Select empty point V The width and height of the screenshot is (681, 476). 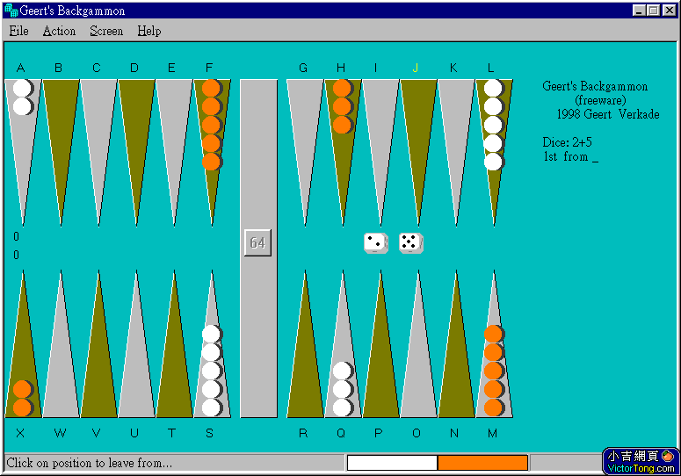pos(98,343)
